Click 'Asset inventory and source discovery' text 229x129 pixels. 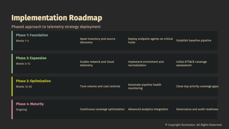coord(98,40)
